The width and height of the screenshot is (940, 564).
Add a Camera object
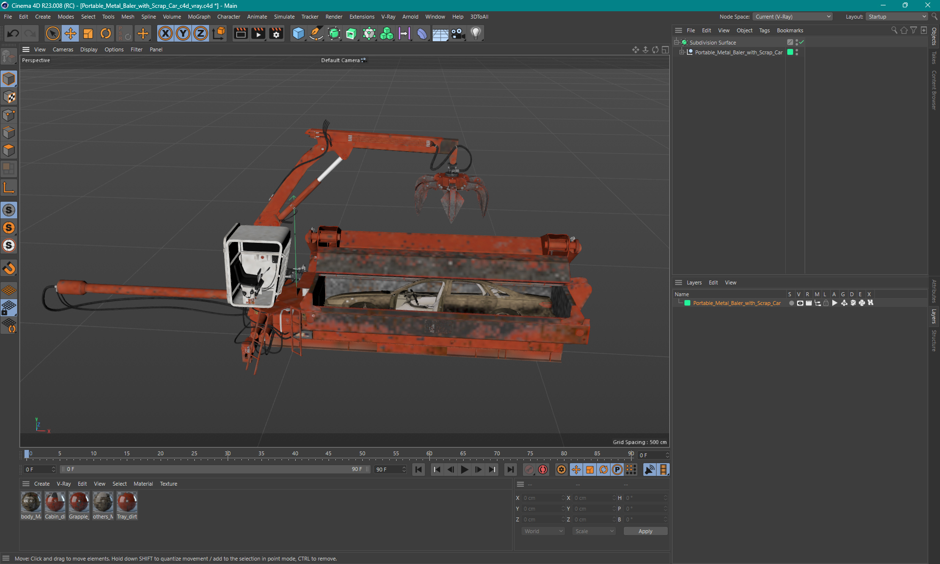(458, 33)
